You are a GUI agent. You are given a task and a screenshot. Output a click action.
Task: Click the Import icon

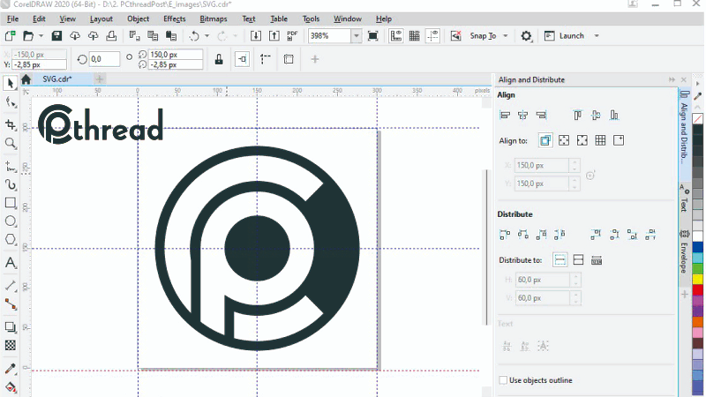click(x=256, y=36)
